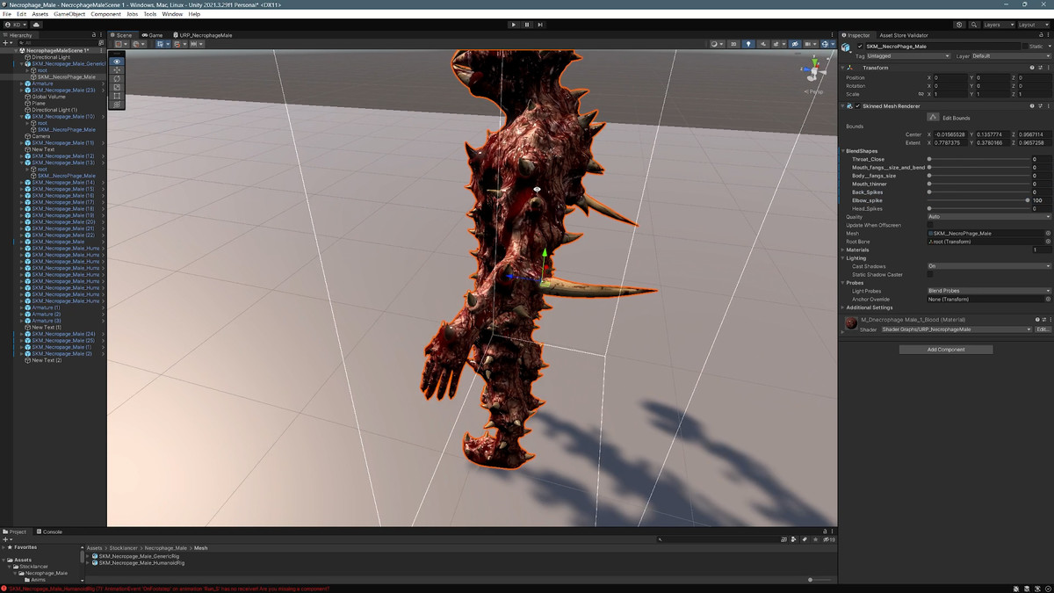Click the shader Edit button
Image resolution: width=1054 pixels, height=593 pixels.
[x=1043, y=329]
